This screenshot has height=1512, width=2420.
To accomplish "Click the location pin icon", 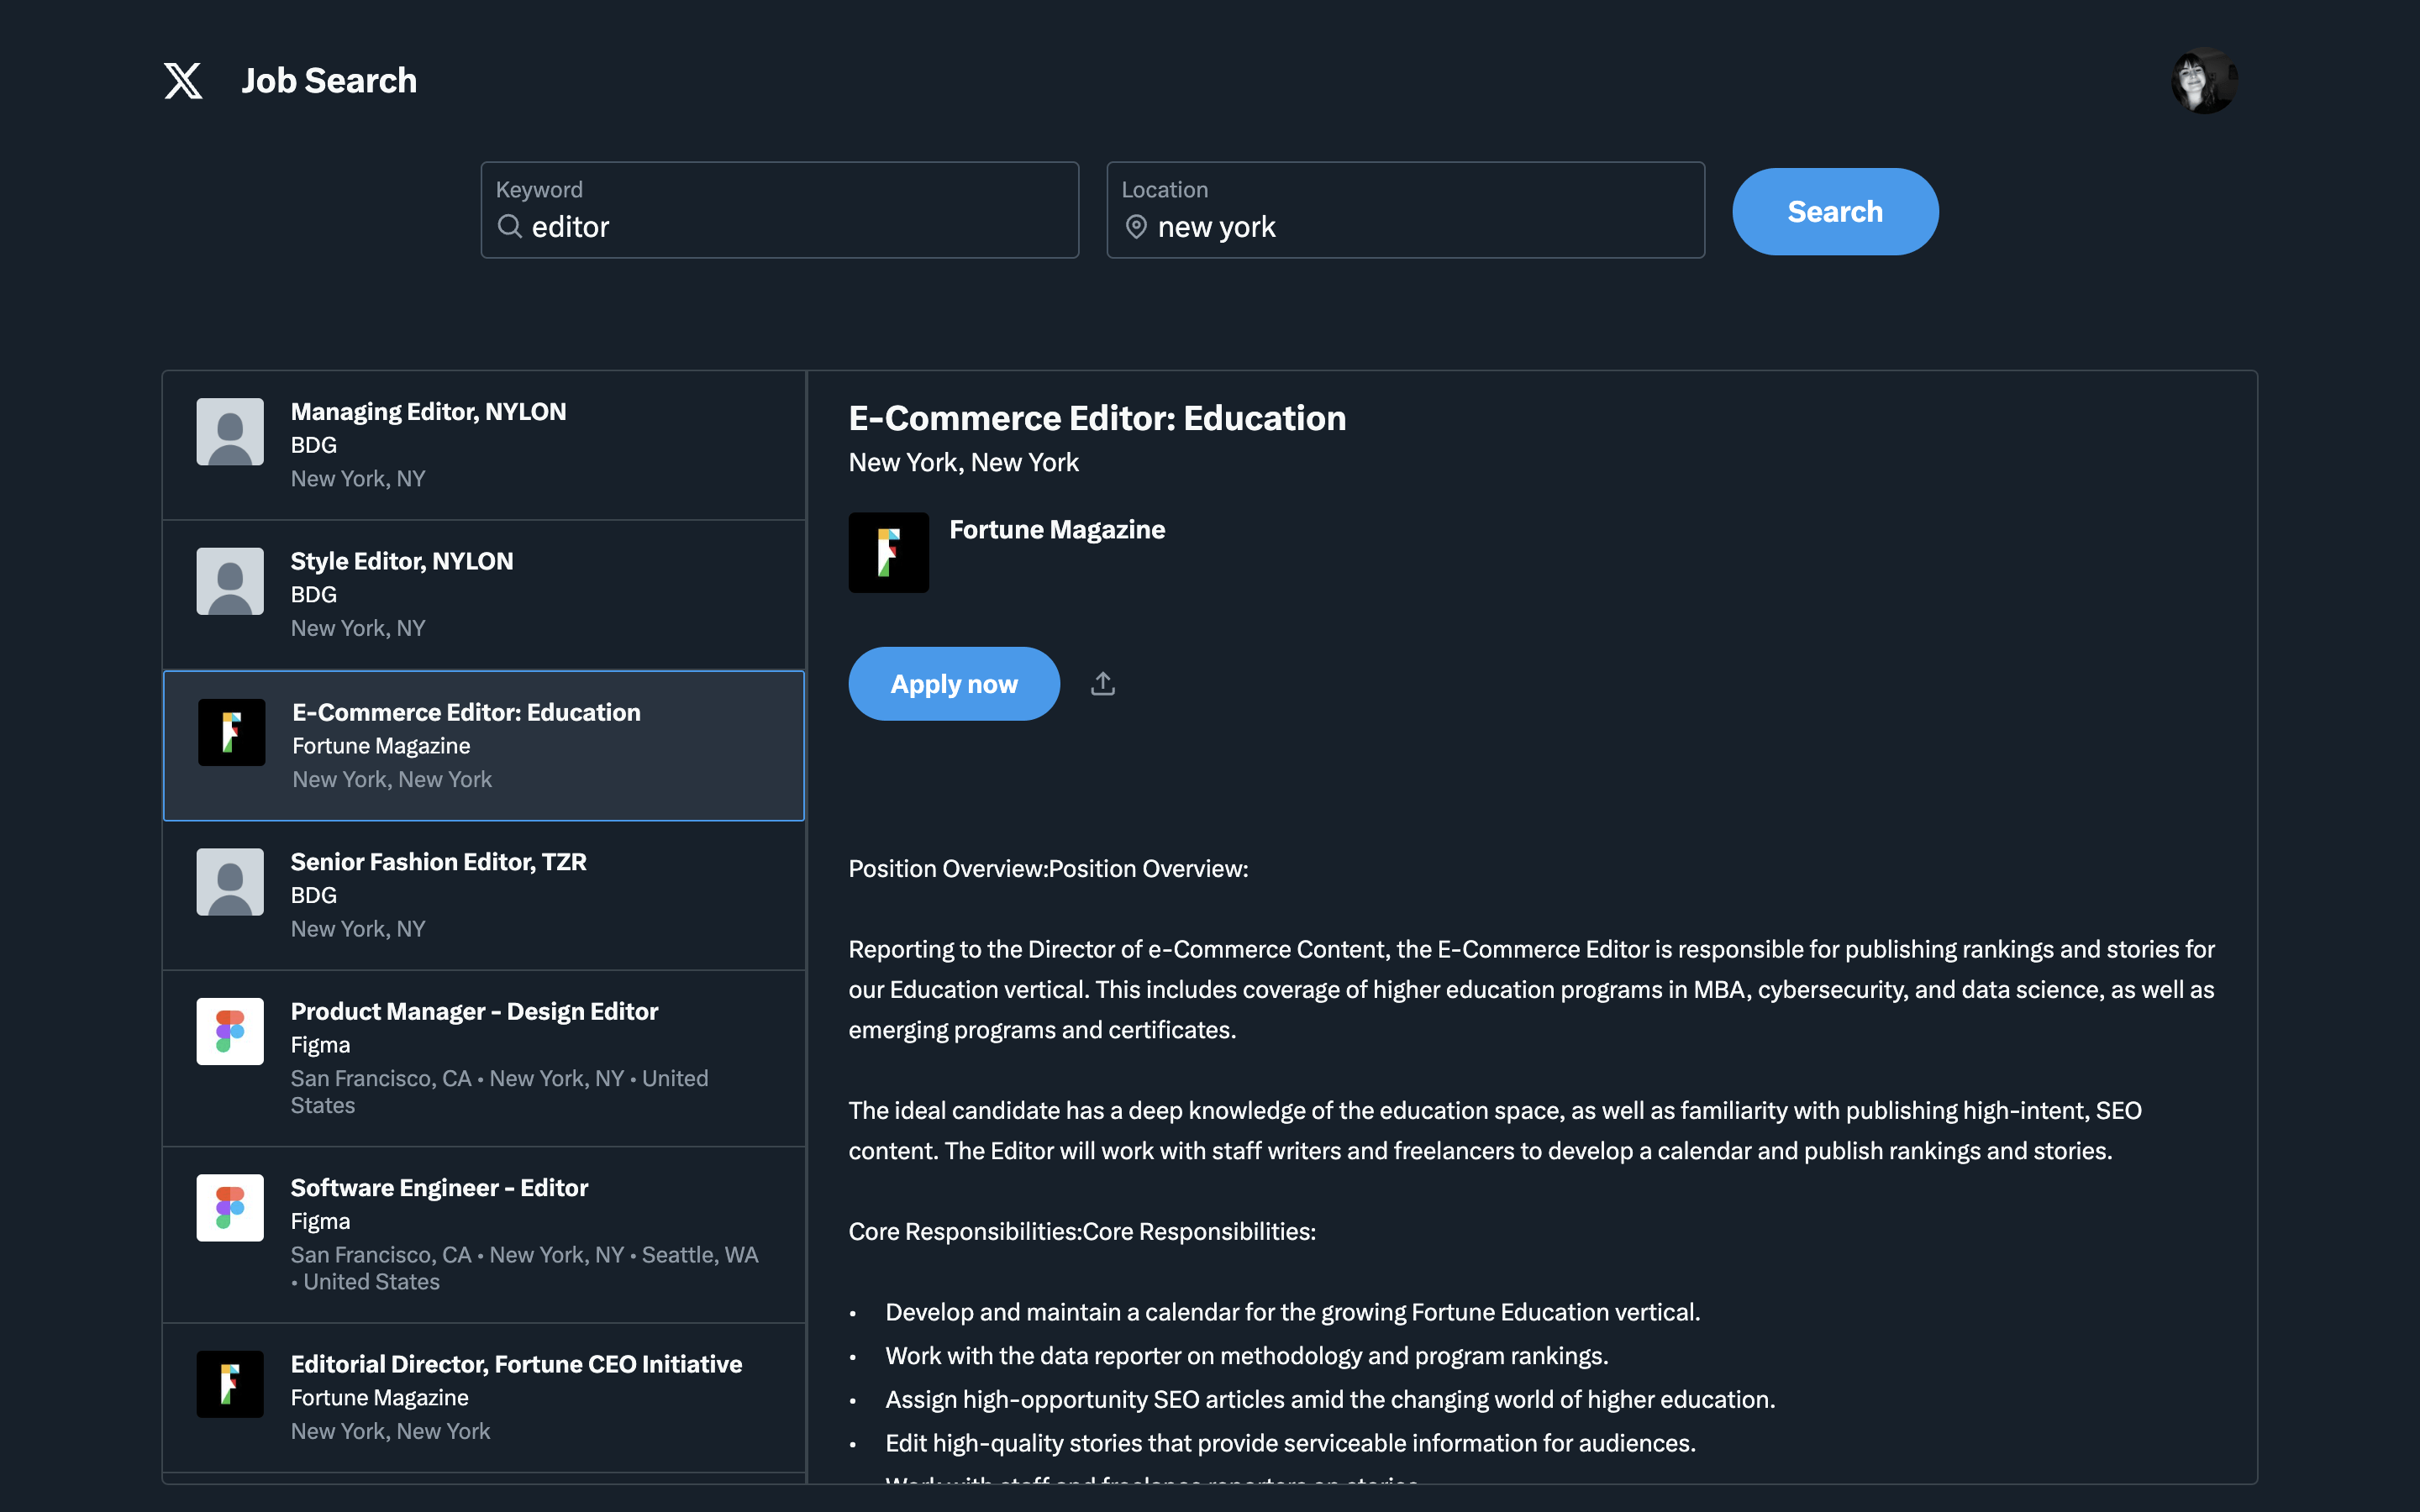I will click(1136, 227).
